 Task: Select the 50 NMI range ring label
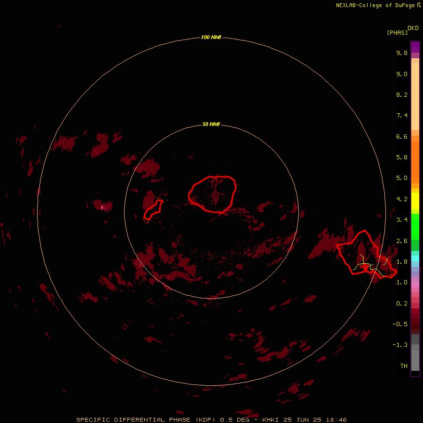[211, 124]
